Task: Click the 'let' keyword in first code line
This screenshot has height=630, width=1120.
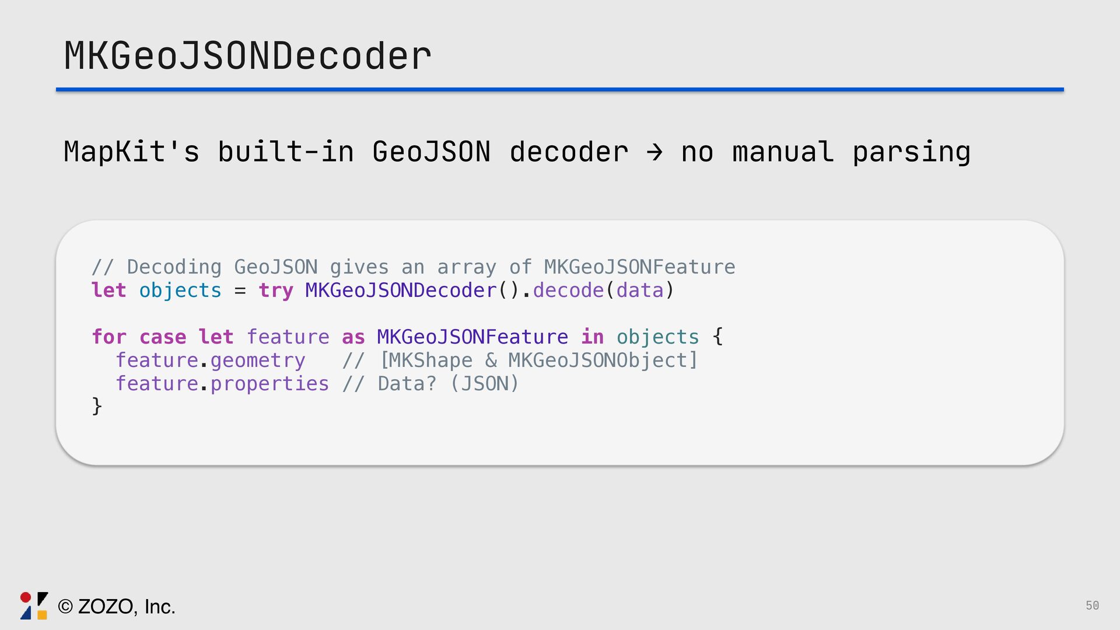Action: pos(108,290)
